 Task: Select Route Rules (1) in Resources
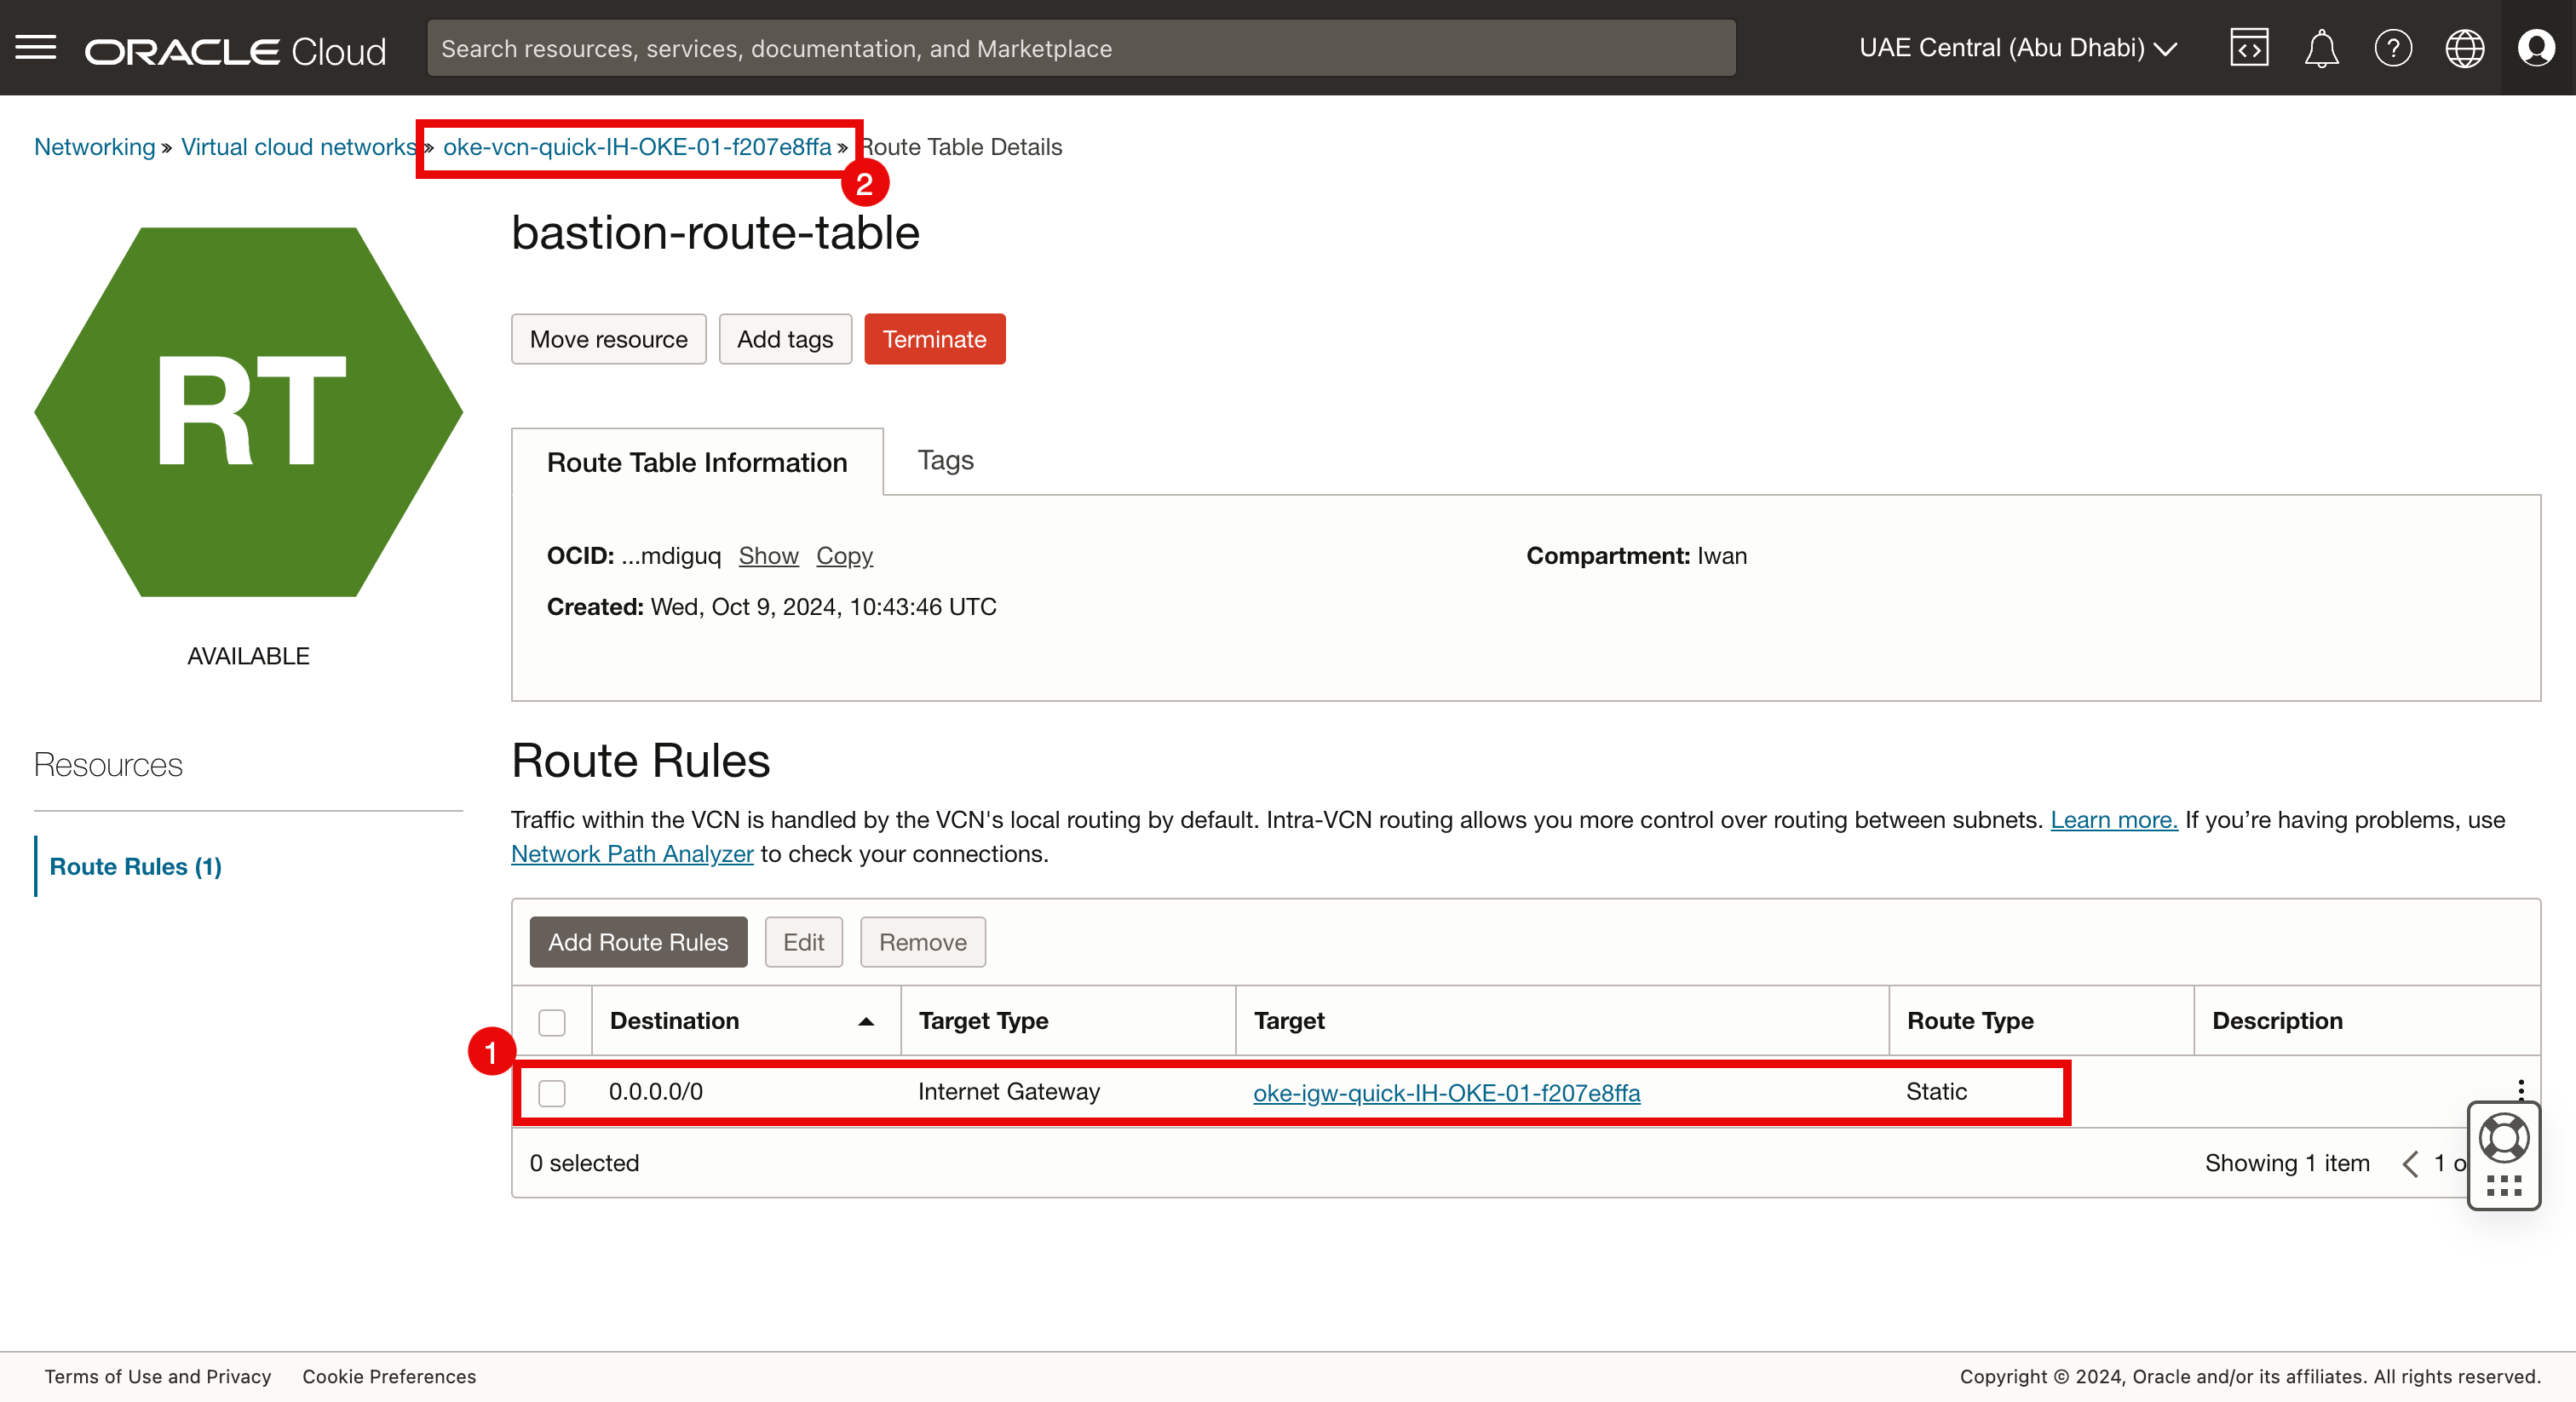pyautogui.click(x=136, y=866)
